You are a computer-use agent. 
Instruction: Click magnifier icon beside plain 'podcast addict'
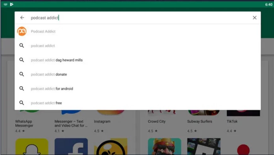click(x=22, y=46)
